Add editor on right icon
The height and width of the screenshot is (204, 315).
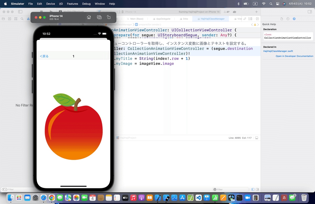(257, 19)
